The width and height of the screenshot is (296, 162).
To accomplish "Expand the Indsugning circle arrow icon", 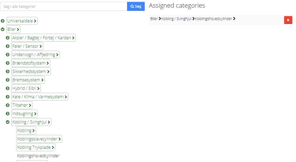I will (8, 114).
